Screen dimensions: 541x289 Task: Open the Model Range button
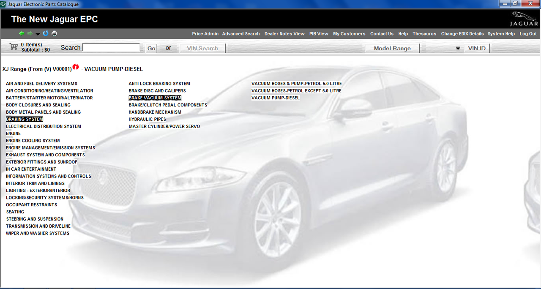(x=392, y=49)
